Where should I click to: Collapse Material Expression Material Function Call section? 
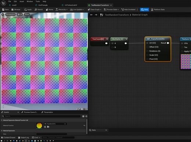(2, 120)
